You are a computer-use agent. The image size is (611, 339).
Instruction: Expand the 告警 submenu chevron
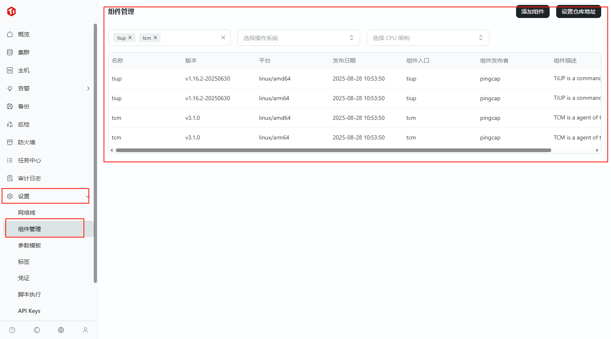(x=88, y=88)
